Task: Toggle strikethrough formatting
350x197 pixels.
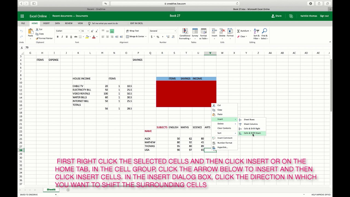Action: 76,37
